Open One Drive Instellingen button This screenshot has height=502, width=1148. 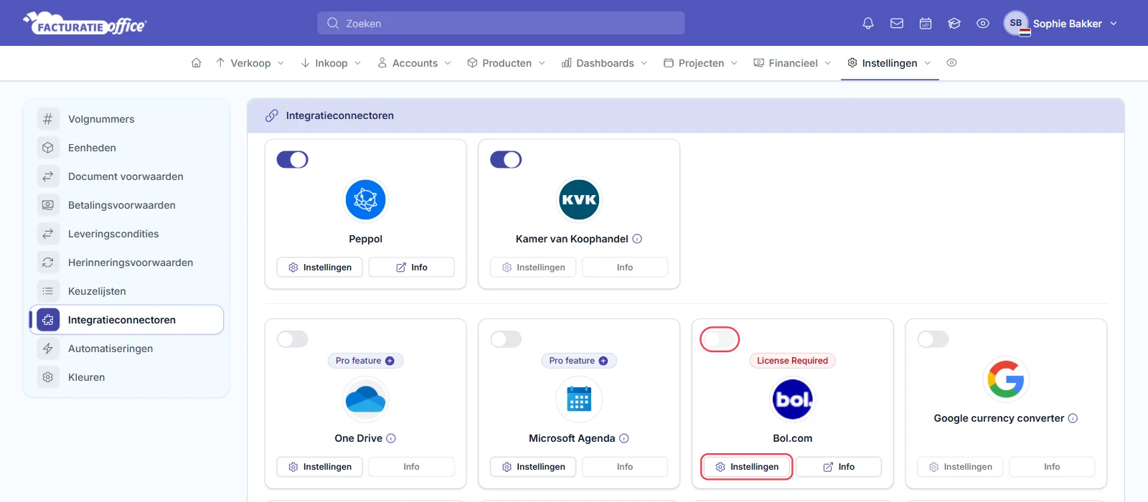point(320,467)
